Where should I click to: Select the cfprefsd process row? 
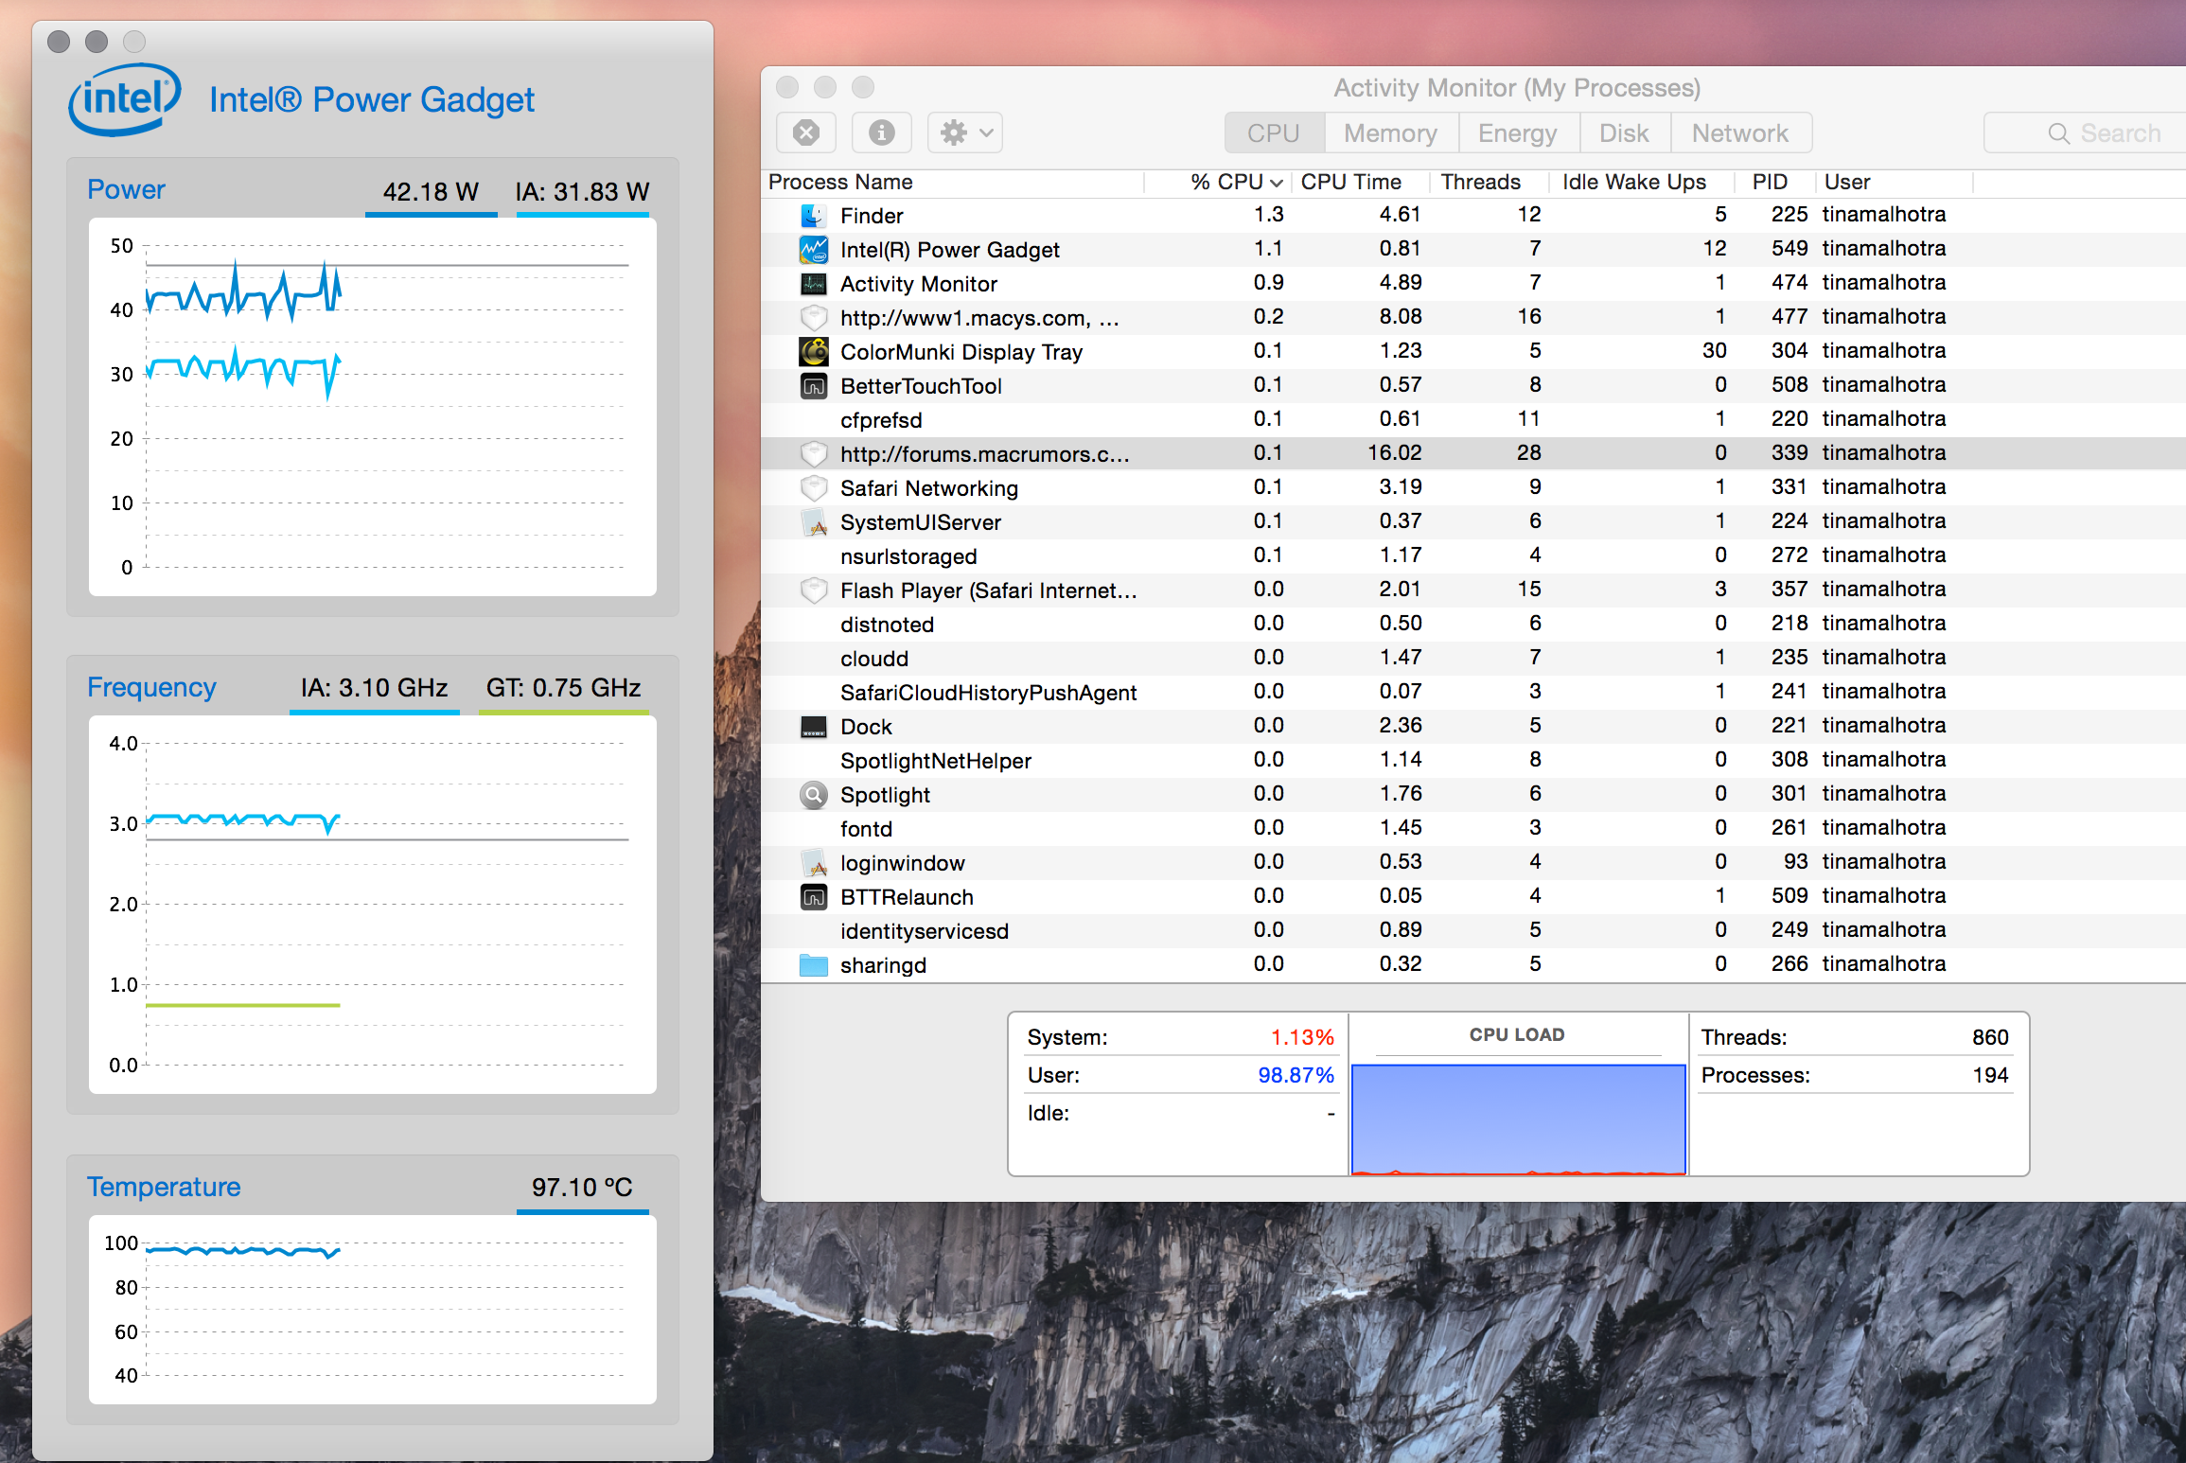pyautogui.click(x=1473, y=420)
